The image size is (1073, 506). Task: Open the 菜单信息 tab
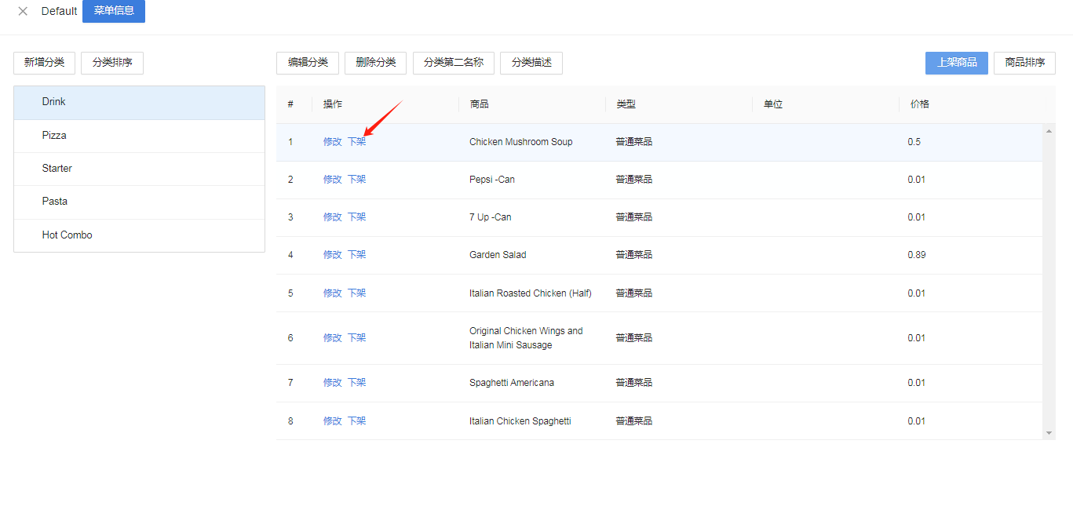[x=114, y=11]
